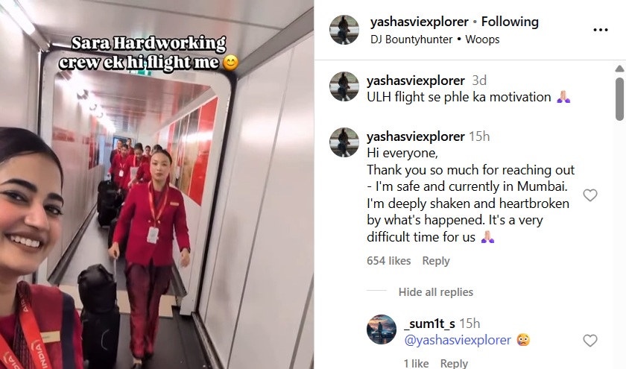Collapse thread with Hide all replies
The width and height of the screenshot is (626, 369).
tap(435, 292)
